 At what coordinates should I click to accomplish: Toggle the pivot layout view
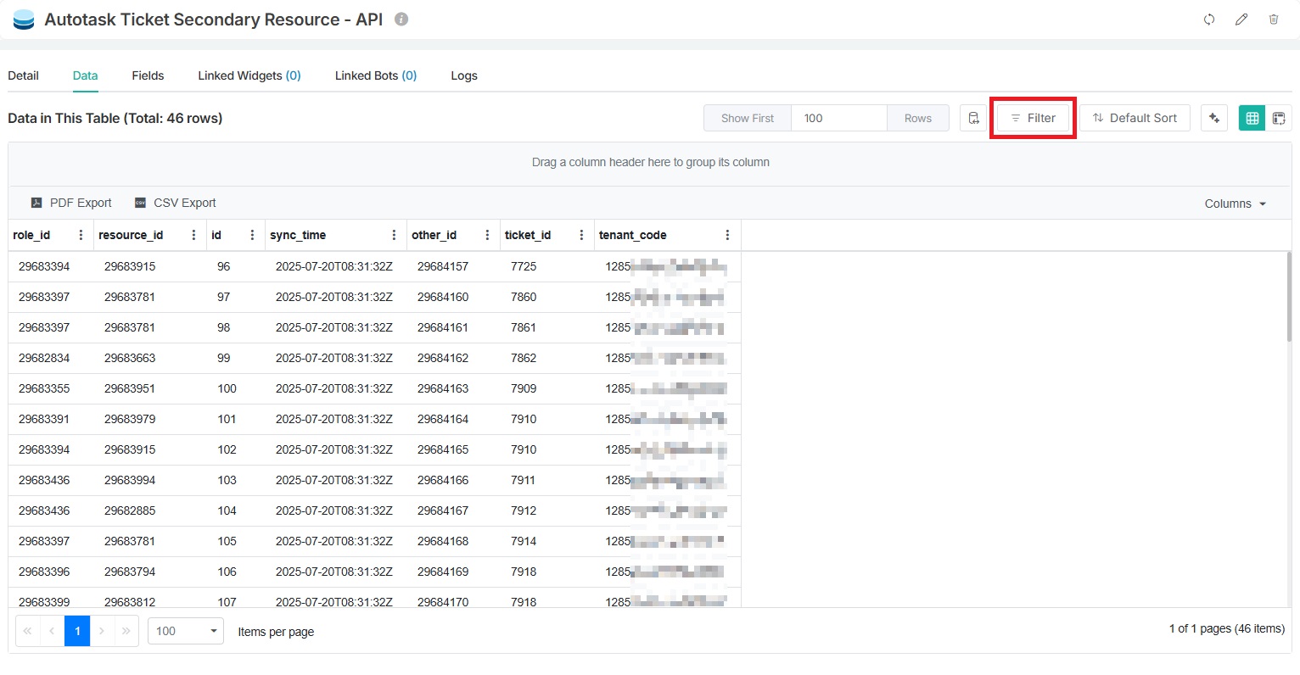[x=1279, y=118]
